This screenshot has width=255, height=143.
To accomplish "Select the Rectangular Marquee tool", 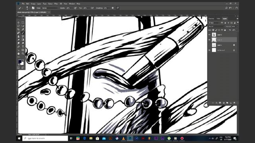I will click(23, 23).
